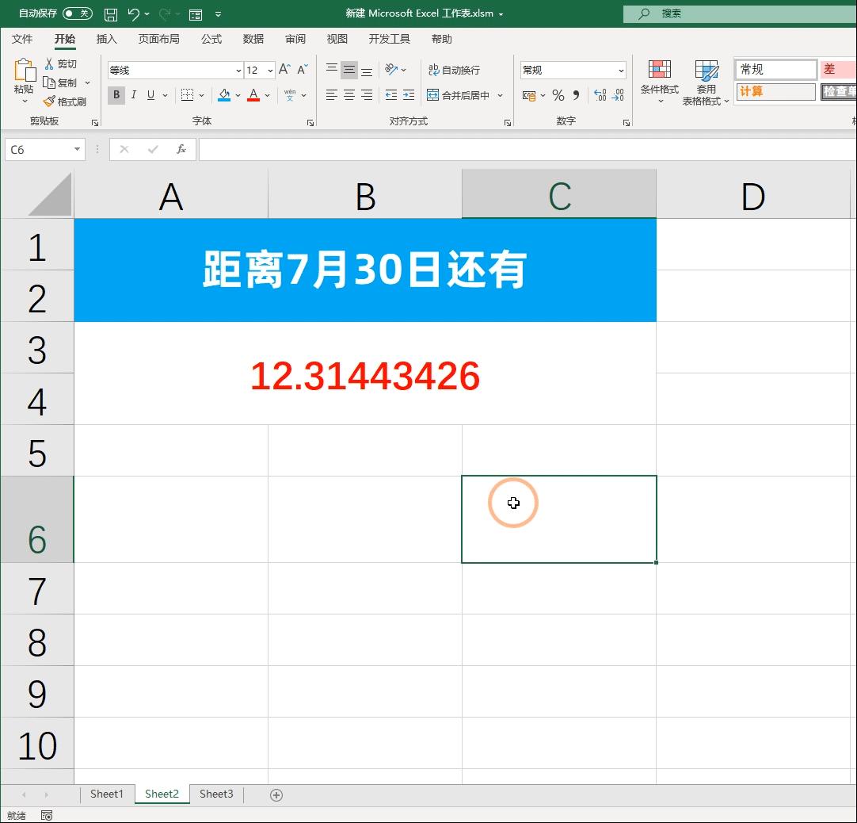The height and width of the screenshot is (823, 857).
Task: Switch to the 公式 ribbon tab
Action: point(210,38)
